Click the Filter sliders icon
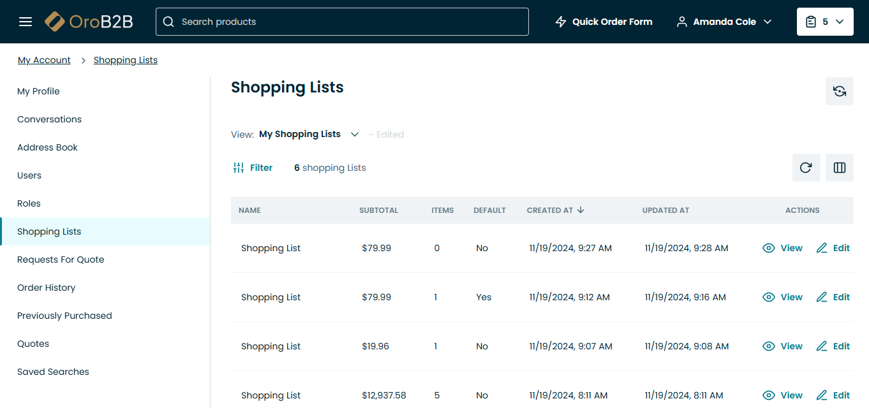 point(239,168)
